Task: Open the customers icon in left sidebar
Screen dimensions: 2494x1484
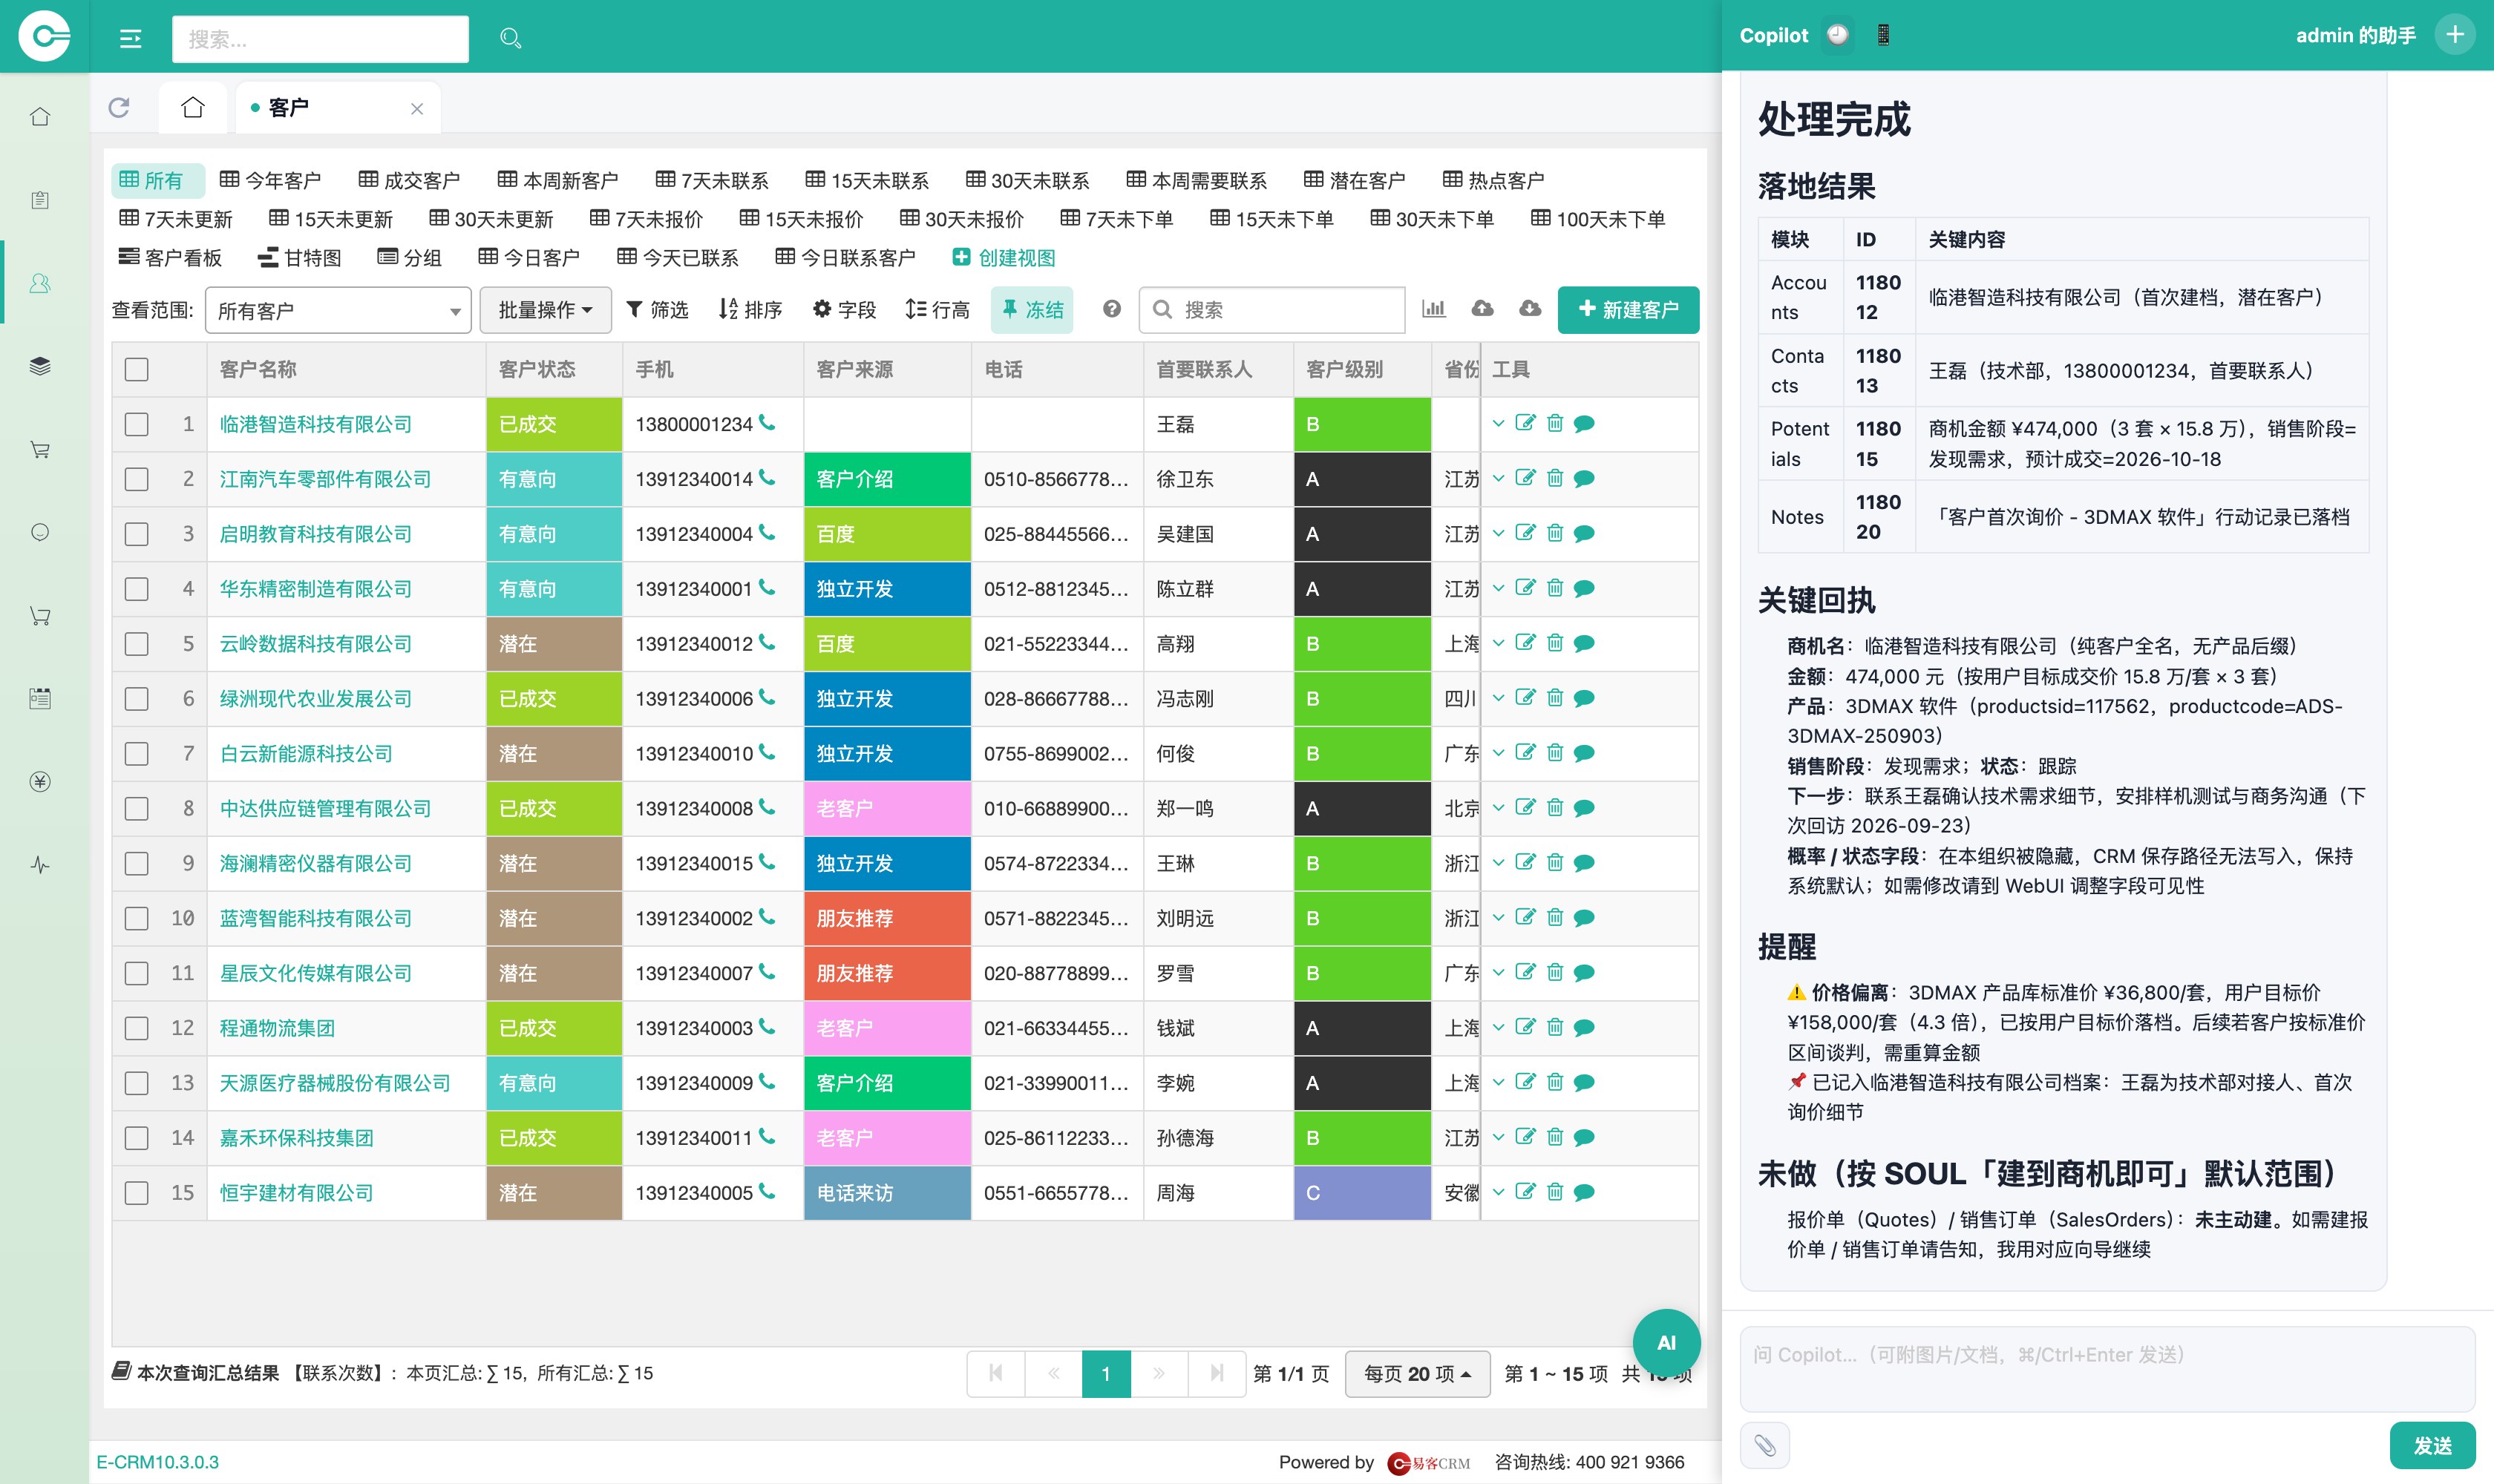Action: (x=40, y=283)
